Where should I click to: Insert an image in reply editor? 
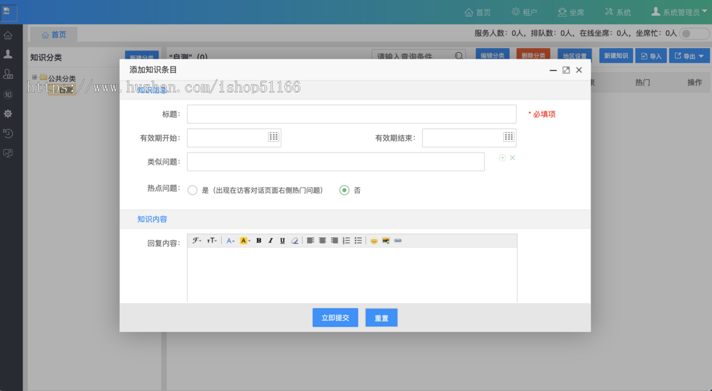[x=386, y=240]
